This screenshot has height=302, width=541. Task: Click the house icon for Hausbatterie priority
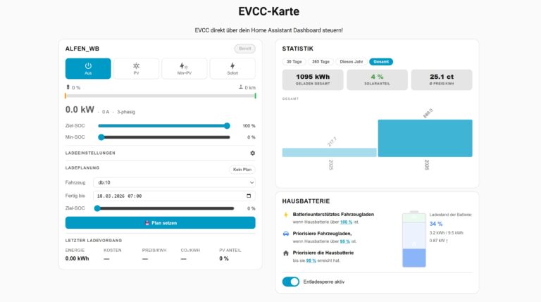click(285, 253)
